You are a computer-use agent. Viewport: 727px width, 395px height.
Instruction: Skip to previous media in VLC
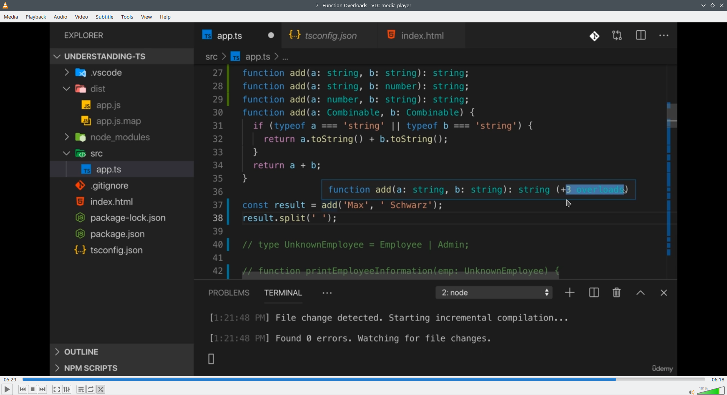(x=23, y=389)
